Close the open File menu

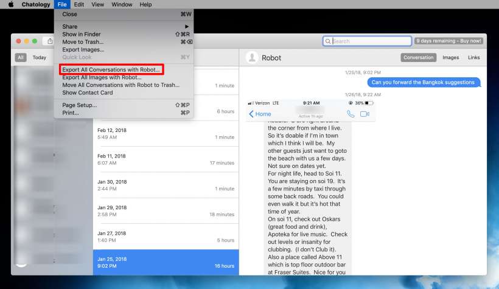click(62, 4)
